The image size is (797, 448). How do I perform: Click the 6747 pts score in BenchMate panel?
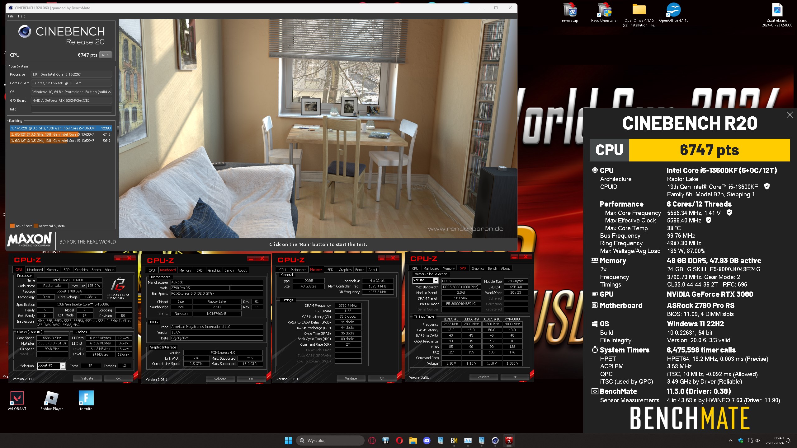[709, 150]
